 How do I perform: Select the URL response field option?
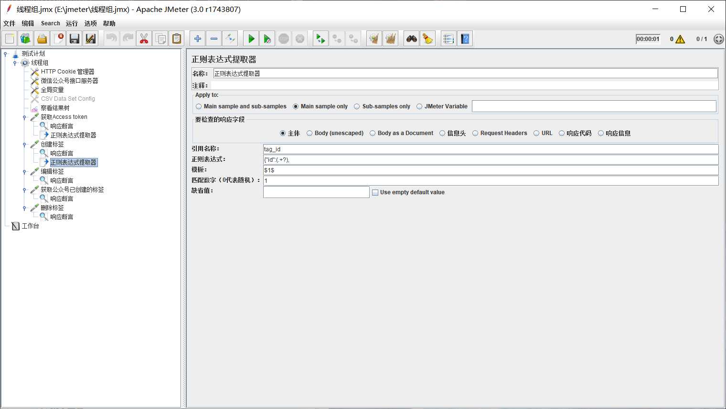point(536,133)
